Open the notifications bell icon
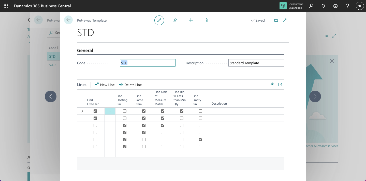This screenshot has width=366, height=181. [323, 6]
